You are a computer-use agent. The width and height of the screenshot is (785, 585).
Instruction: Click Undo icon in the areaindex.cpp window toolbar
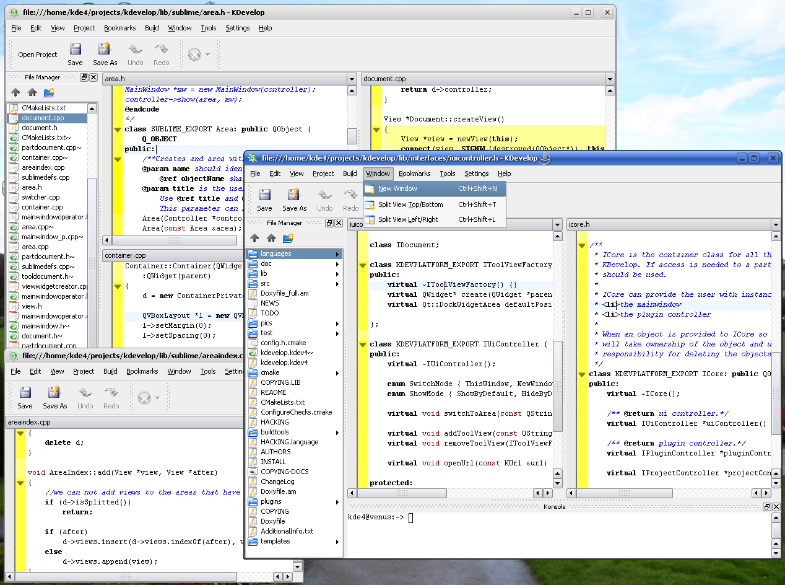[x=85, y=393]
